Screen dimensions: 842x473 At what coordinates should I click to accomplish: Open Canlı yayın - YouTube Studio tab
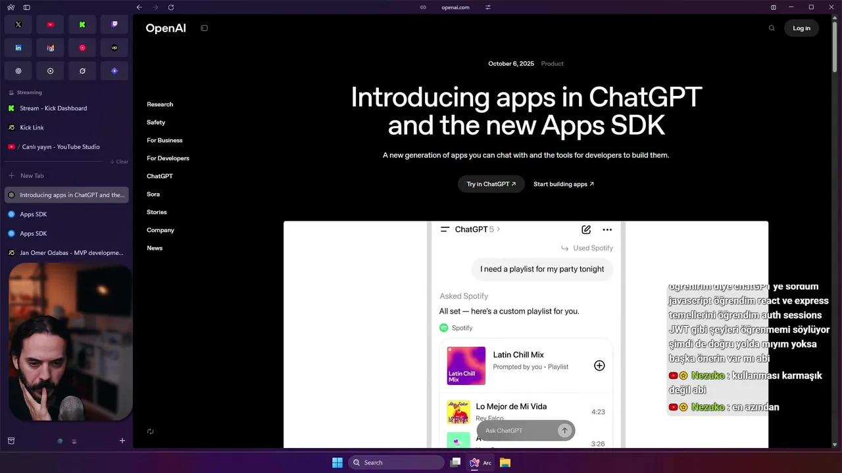(67, 146)
